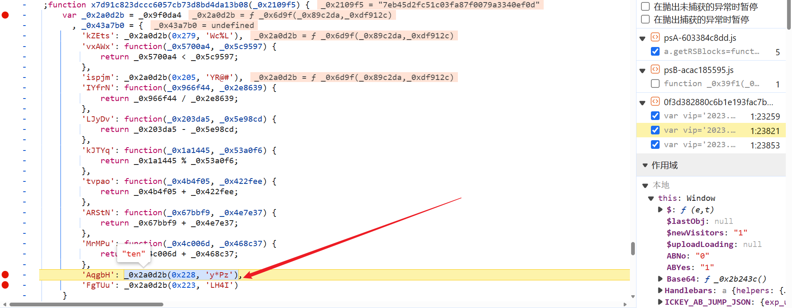Open breakpoint a.getRSBlocks=funct… entry
This screenshot has width=792, height=308.
712,52
